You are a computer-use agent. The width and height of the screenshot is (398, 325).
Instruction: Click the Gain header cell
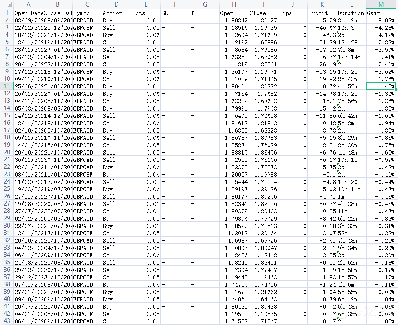(381, 13)
